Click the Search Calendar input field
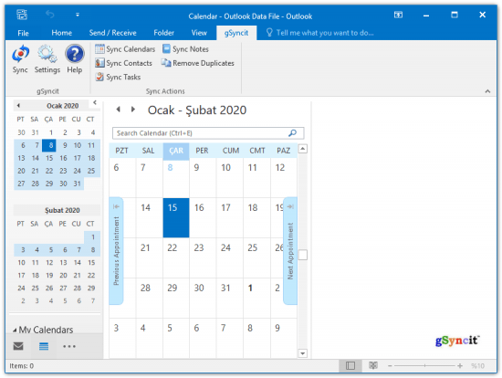Screen dimensions: 502x378 (208, 133)
